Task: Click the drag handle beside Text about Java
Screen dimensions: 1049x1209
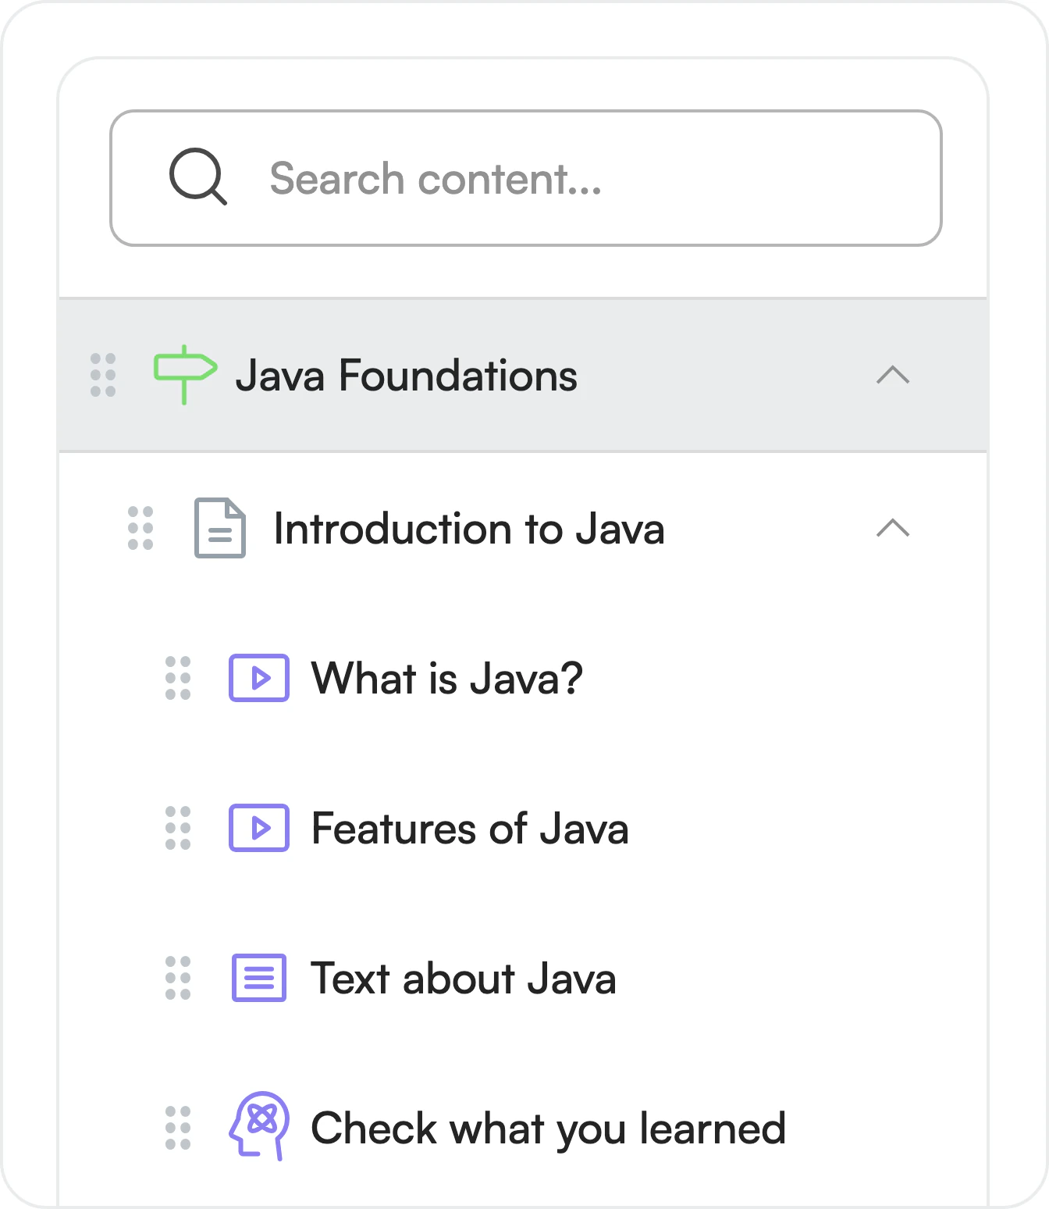Action: tap(178, 978)
